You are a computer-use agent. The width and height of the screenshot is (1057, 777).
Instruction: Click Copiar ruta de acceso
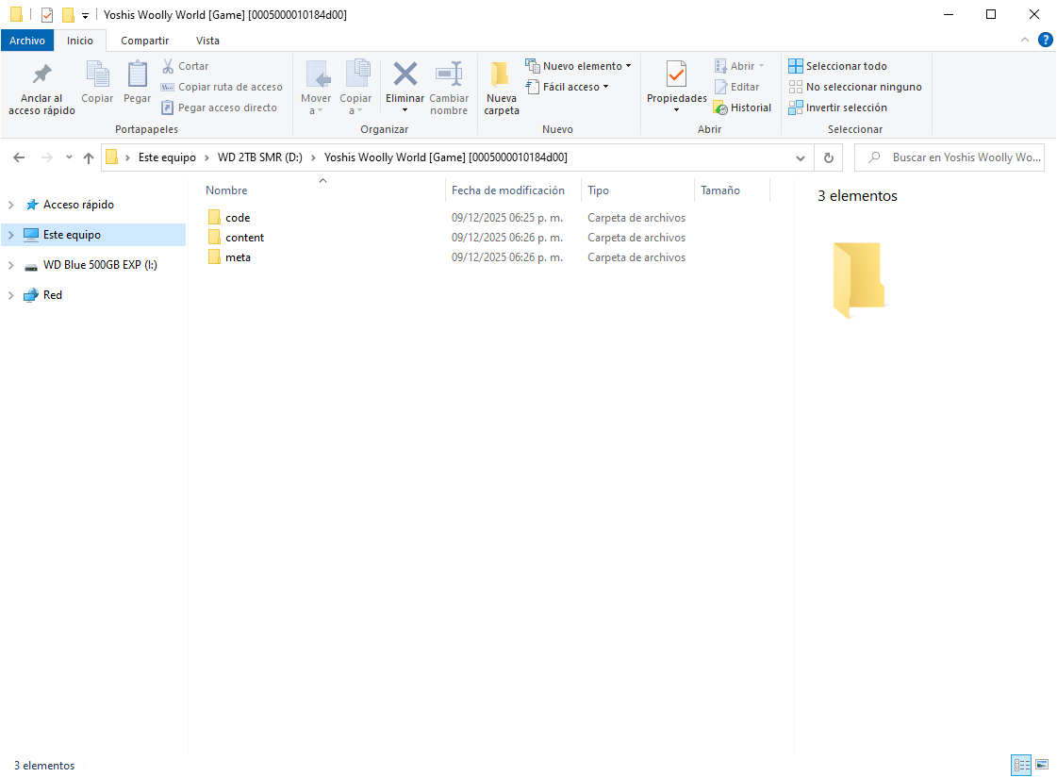222,87
